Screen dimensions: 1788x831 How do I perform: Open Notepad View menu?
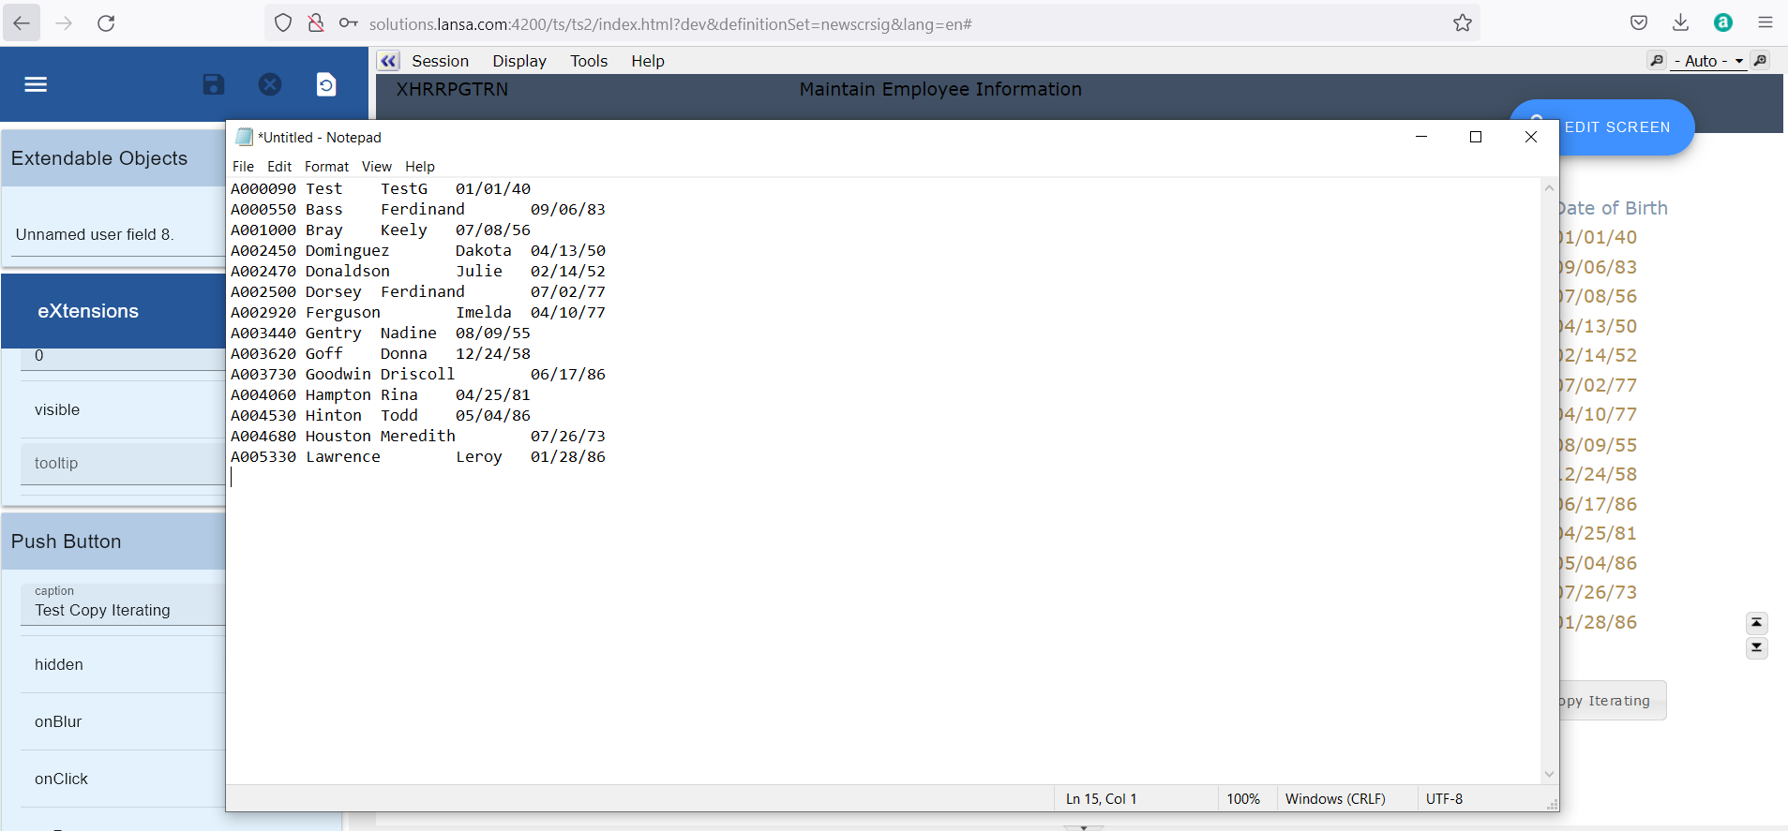(x=377, y=167)
